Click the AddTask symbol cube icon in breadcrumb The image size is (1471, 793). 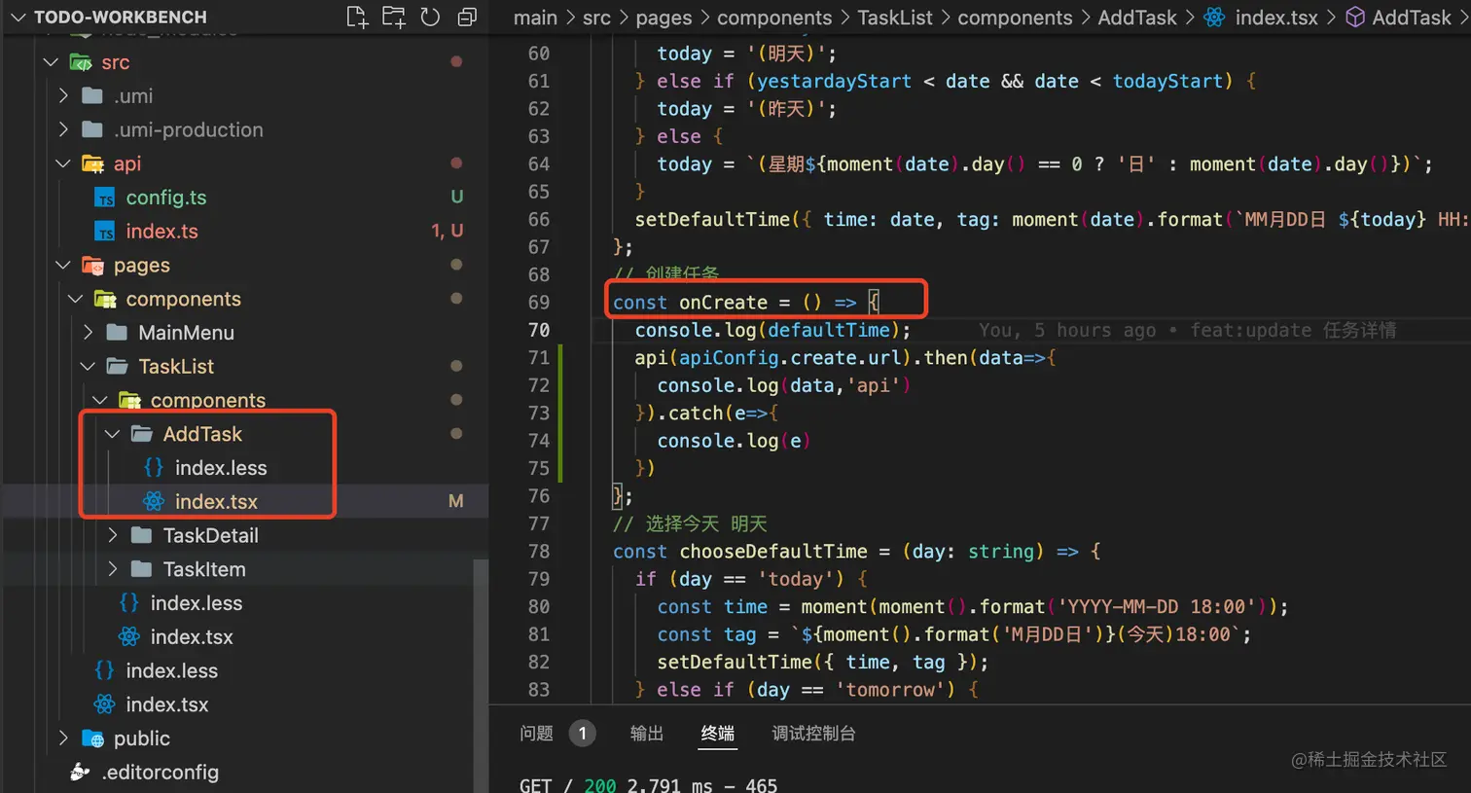1355,18
